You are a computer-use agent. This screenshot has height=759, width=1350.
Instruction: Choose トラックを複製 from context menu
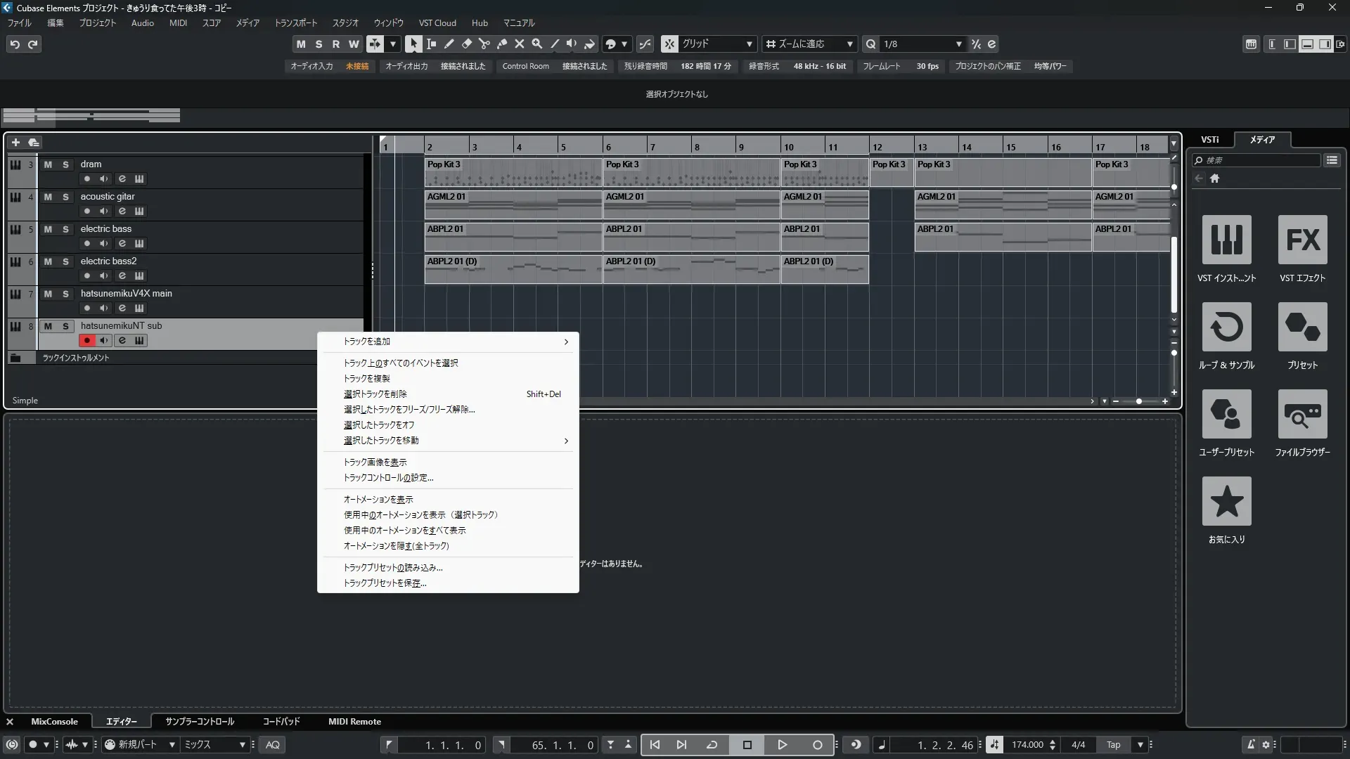coord(366,379)
